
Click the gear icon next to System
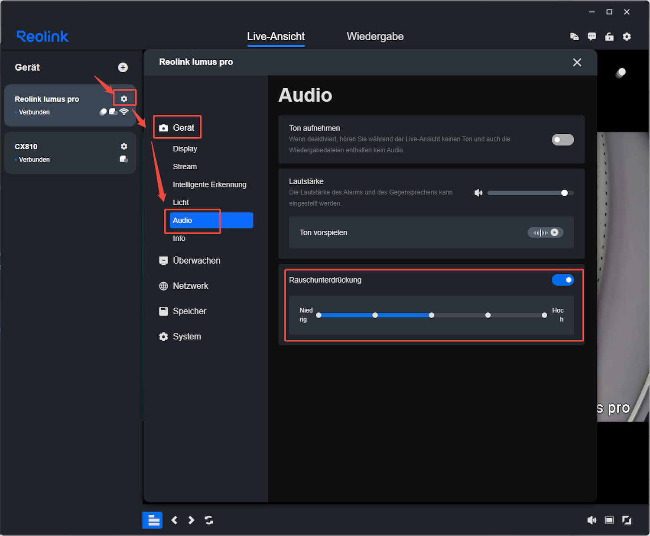(x=163, y=336)
